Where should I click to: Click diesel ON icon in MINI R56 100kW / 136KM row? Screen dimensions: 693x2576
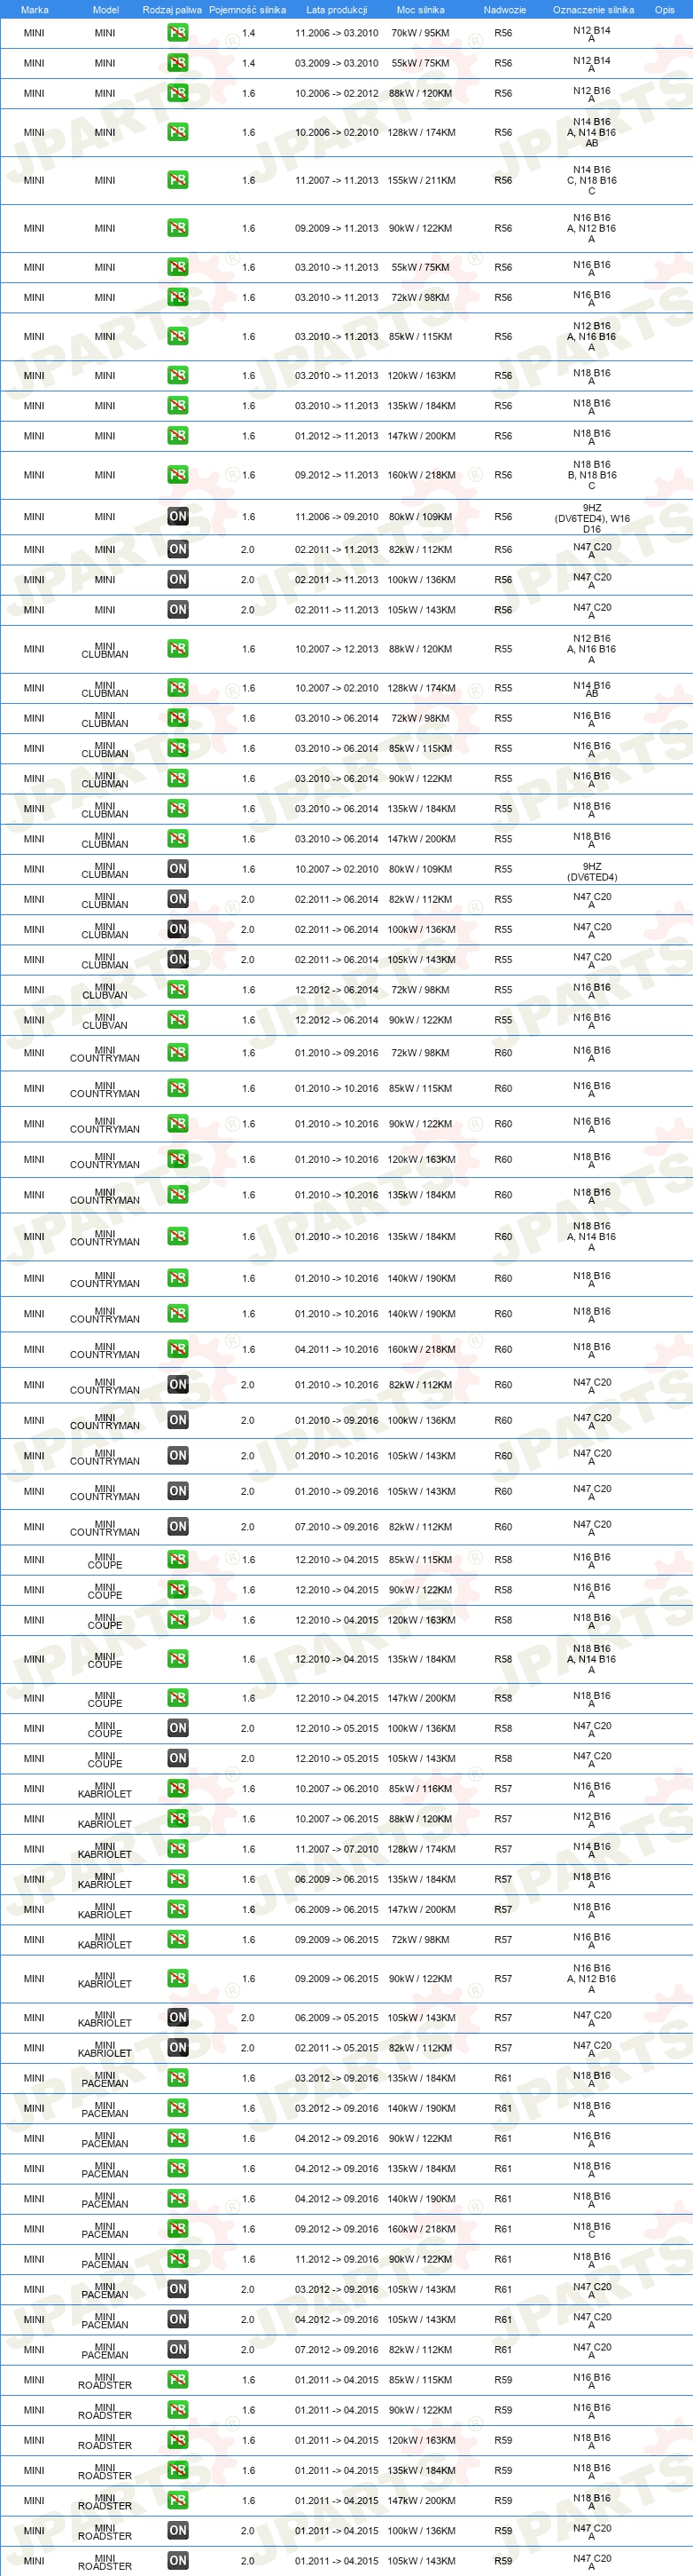coord(178,579)
